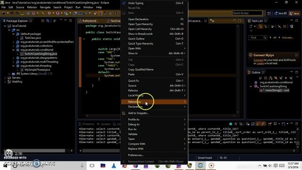Maximize the console panel

(297, 124)
